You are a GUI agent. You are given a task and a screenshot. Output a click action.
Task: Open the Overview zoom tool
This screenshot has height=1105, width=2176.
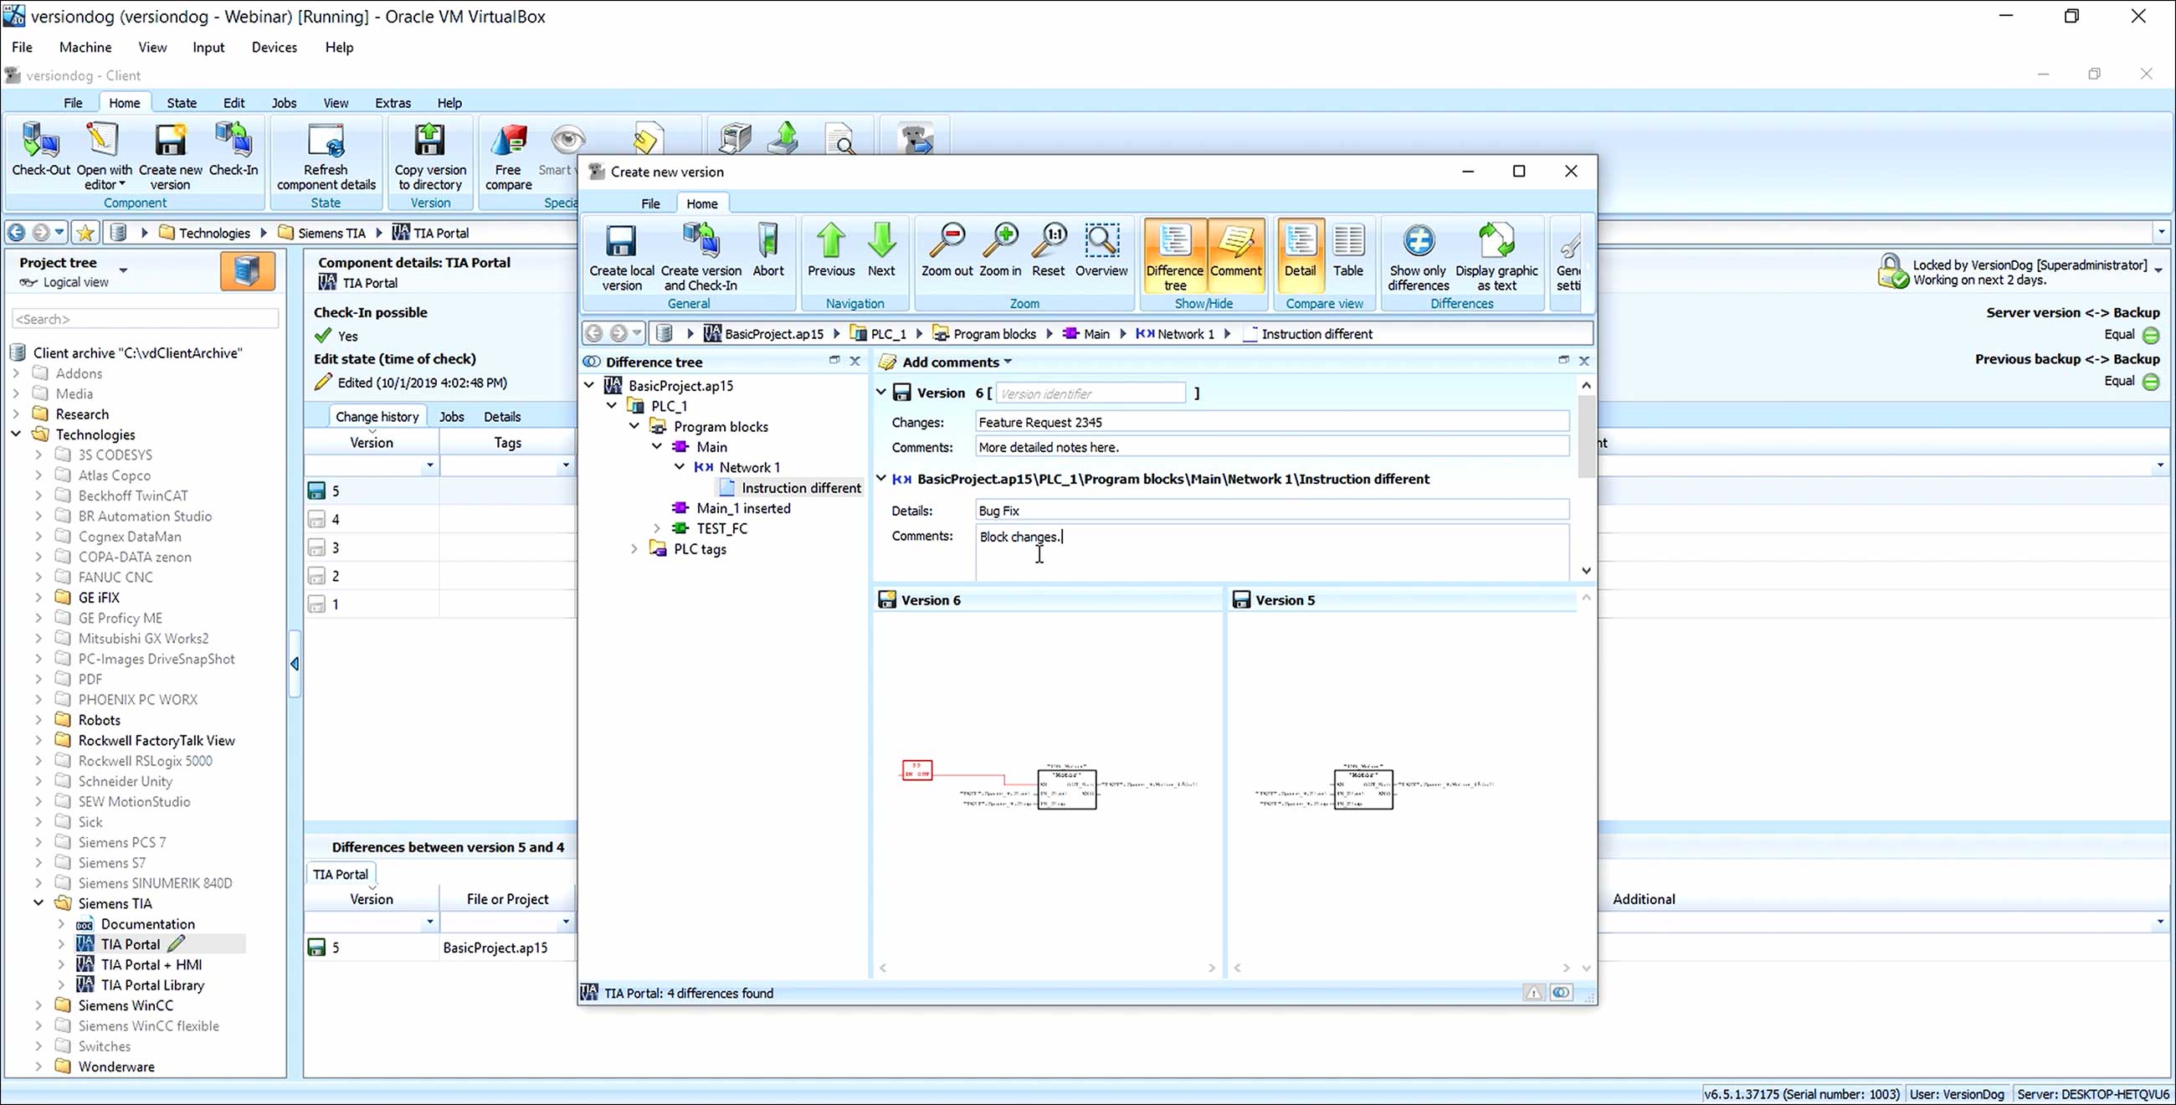(x=1101, y=249)
